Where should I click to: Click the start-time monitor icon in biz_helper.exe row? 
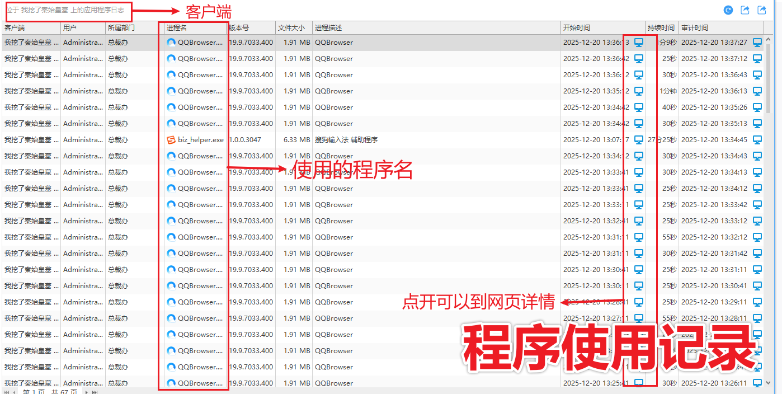[x=638, y=140]
